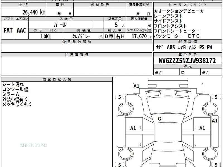Select the リサイクル預託金 header
The height and width of the screenshot is (167, 223).
tap(139, 30)
